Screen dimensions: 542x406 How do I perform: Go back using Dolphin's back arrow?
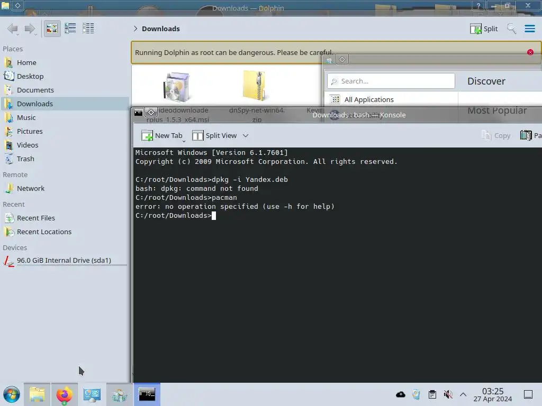[x=13, y=29]
